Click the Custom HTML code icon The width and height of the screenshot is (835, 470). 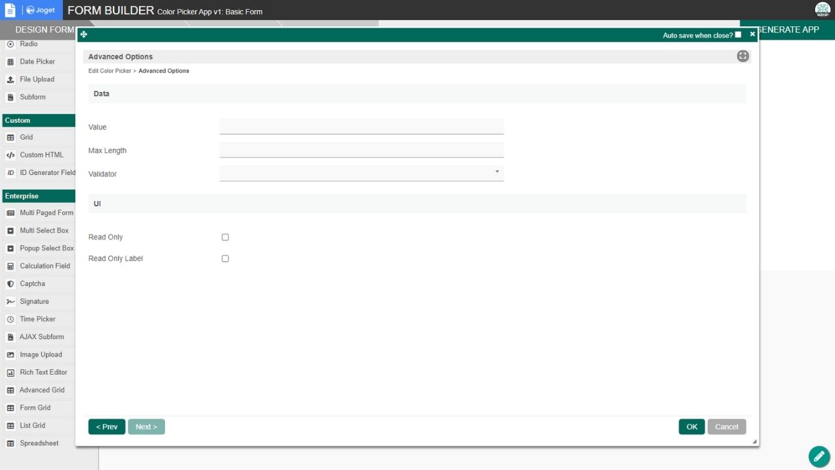point(10,155)
